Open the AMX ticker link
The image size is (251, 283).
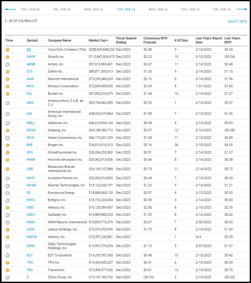(30, 103)
